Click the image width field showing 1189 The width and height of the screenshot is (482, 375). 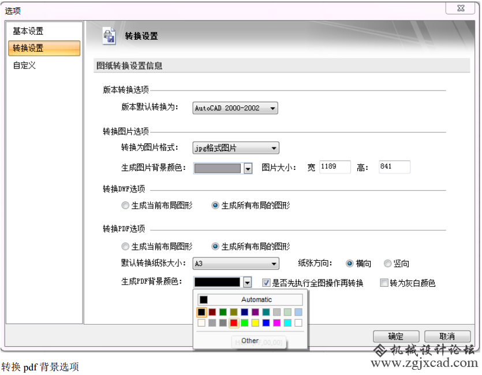tap(335, 167)
